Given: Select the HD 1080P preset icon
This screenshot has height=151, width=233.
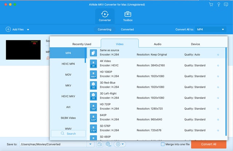Looking at the screenshot, I should point(93,75).
